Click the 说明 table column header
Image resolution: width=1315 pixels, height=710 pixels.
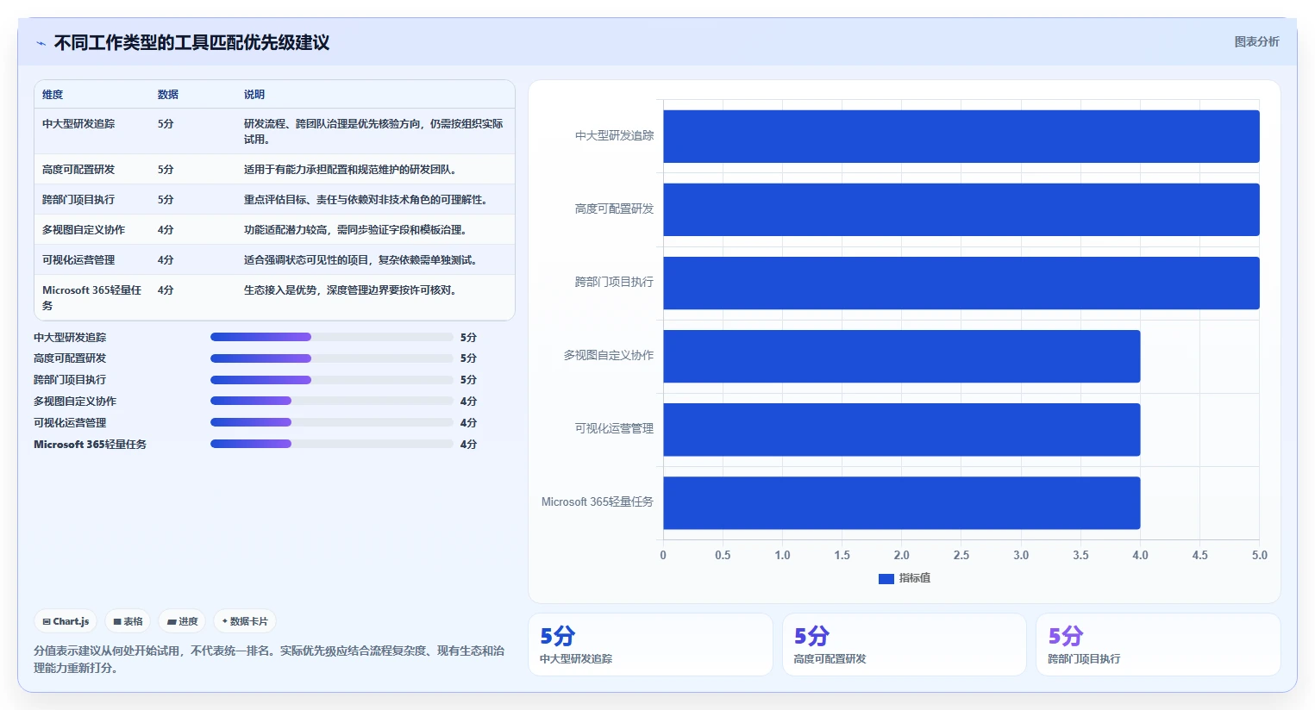pyautogui.click(x=254, y=95)
